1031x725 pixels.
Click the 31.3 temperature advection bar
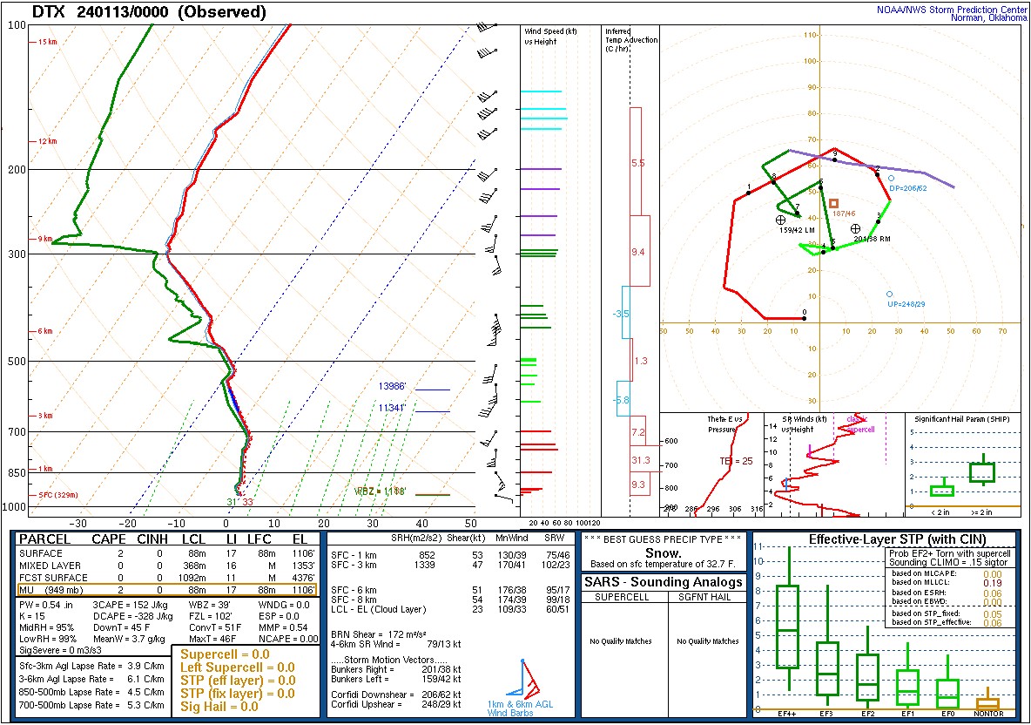pos(641,461)
